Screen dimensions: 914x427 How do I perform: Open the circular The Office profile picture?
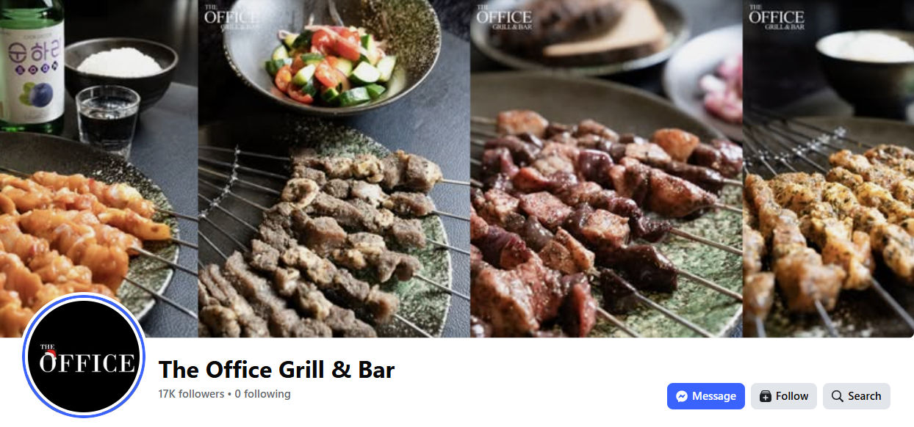click(84, 356)
